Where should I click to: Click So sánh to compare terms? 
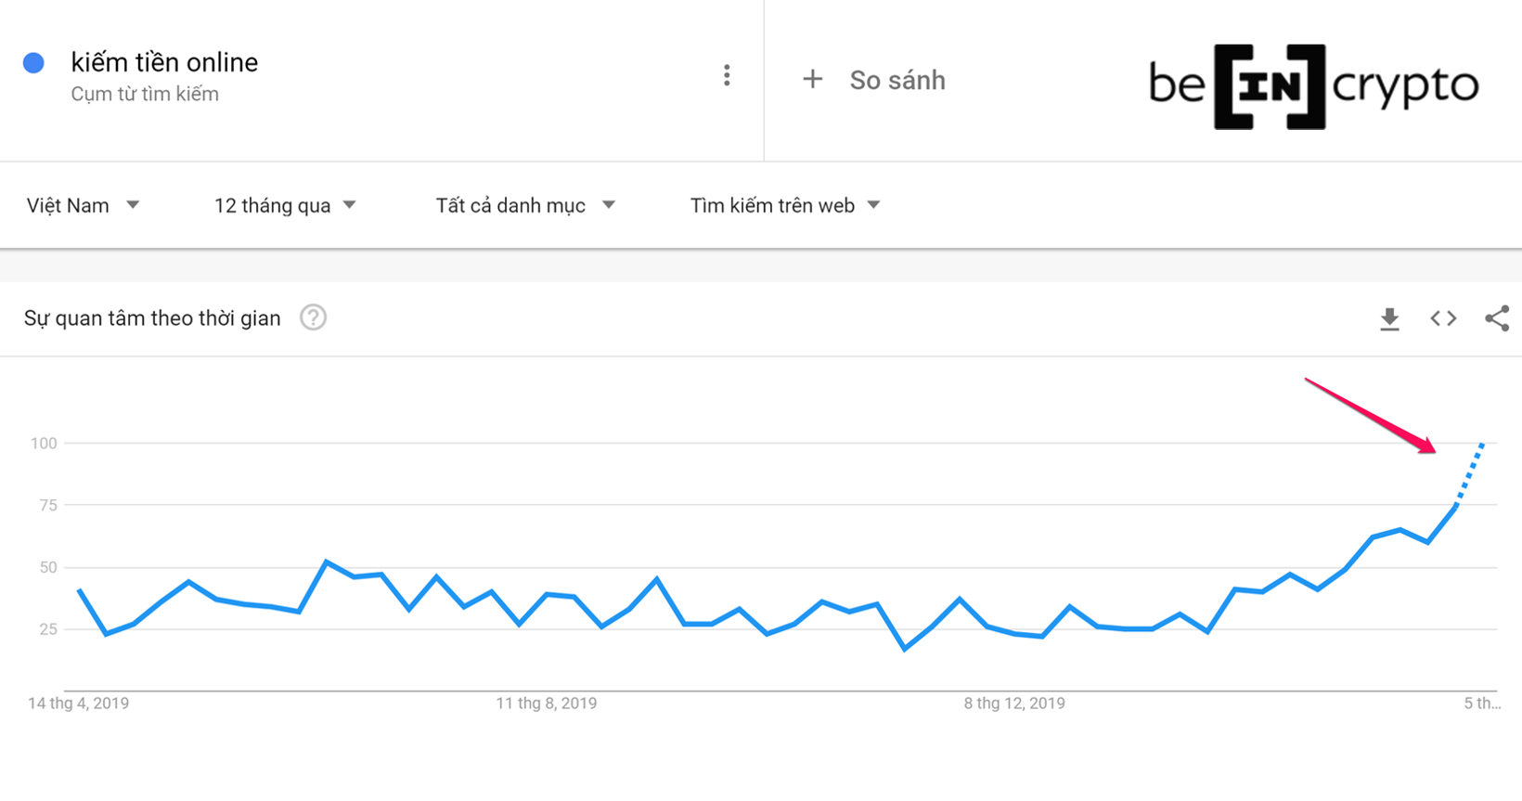click(x=896, y=81)
